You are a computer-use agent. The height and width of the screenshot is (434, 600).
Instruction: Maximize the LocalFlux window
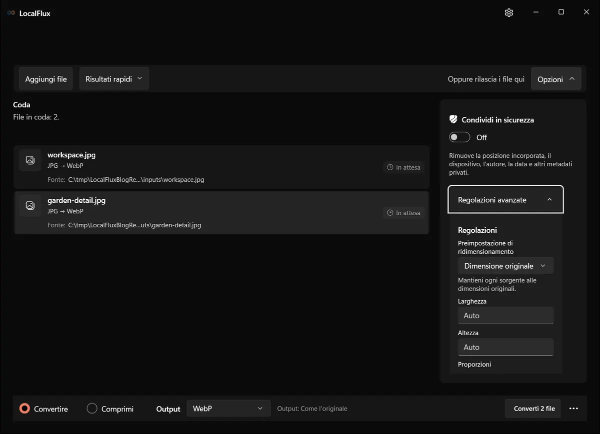(561, 12)
